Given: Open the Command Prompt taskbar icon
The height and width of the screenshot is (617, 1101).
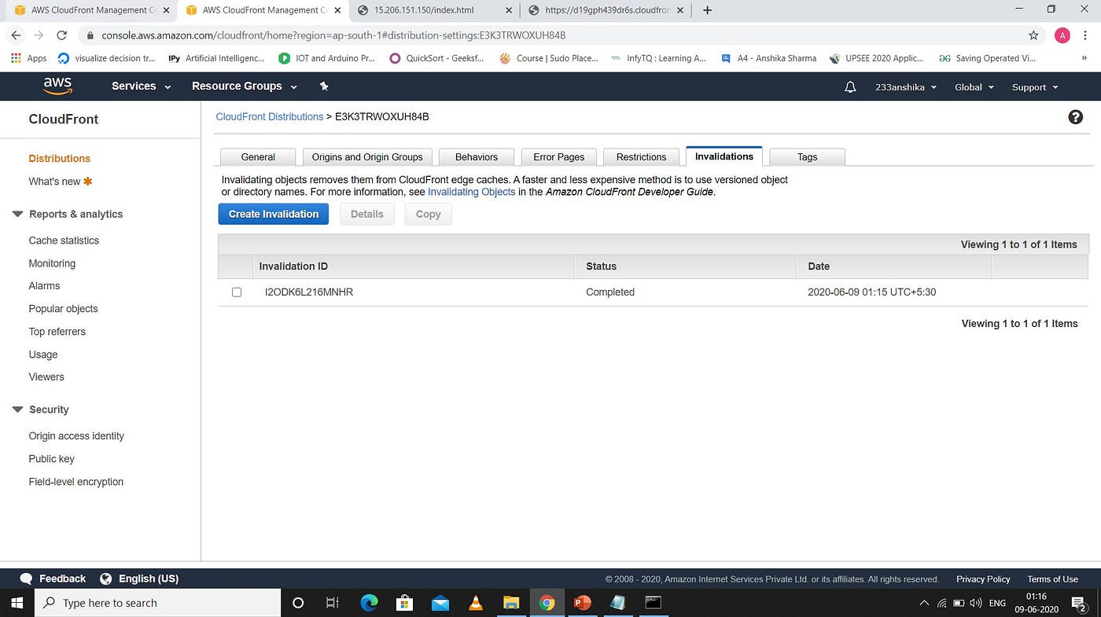Looking at the screenshot, I should 653,603.
